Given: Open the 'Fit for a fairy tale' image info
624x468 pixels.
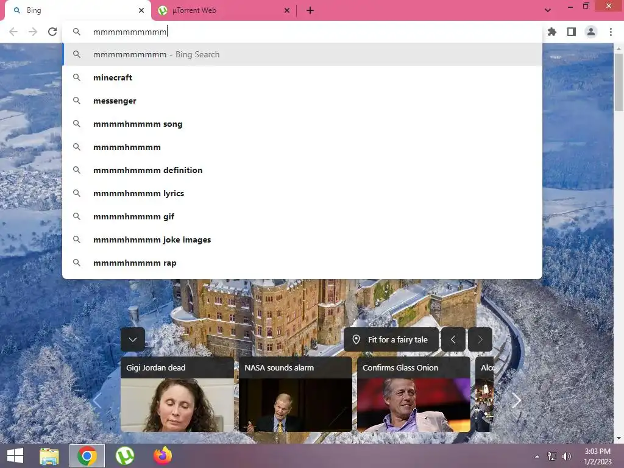Looking at the screenshot, I should pos(391,339).
